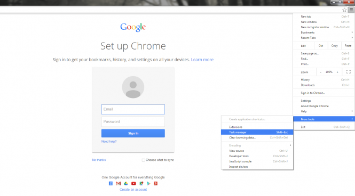The height and width of the screenshot is (196, 355).
Task: Select Inspect devices in the submenu
Action: (x=257, y=167)
